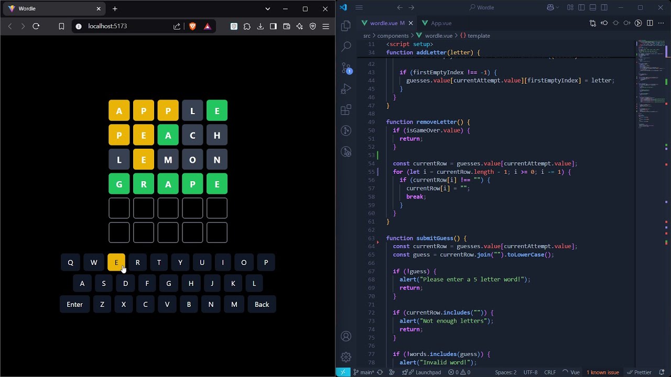Open the remote window indicator in status bar
Viewport: 671px width, 377px height.
coord(343,372)
